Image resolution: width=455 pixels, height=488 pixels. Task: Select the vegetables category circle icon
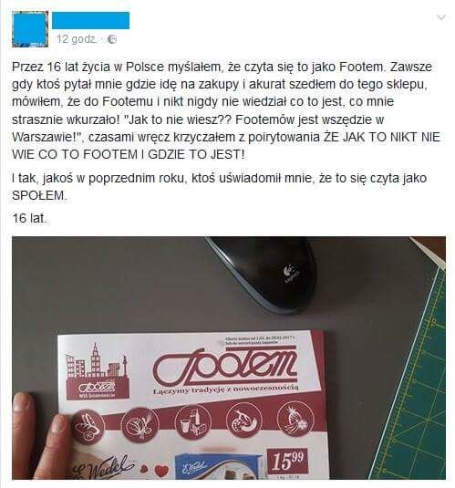[140, 424]
